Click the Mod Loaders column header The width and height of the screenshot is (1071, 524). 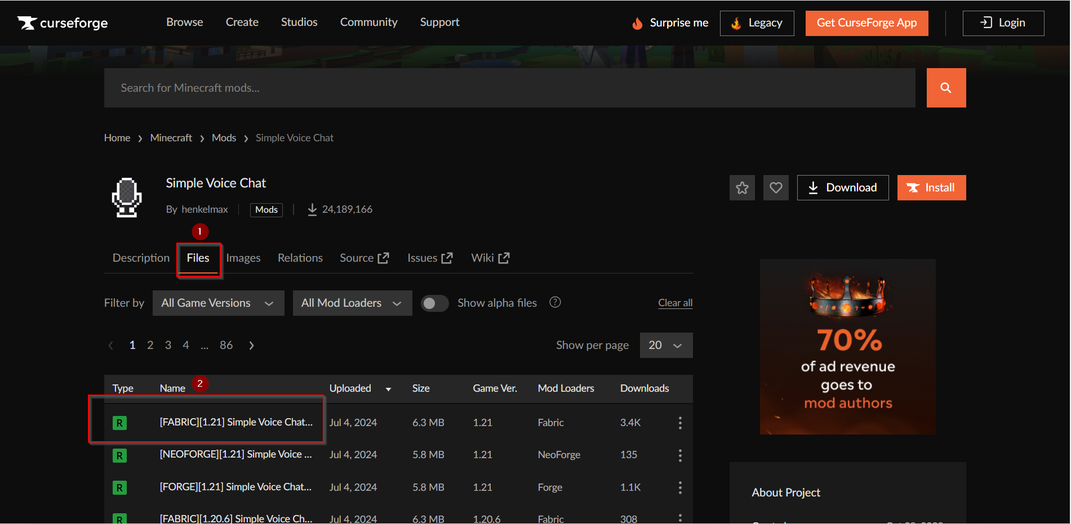pyautogui.click(x=566, y=388)
